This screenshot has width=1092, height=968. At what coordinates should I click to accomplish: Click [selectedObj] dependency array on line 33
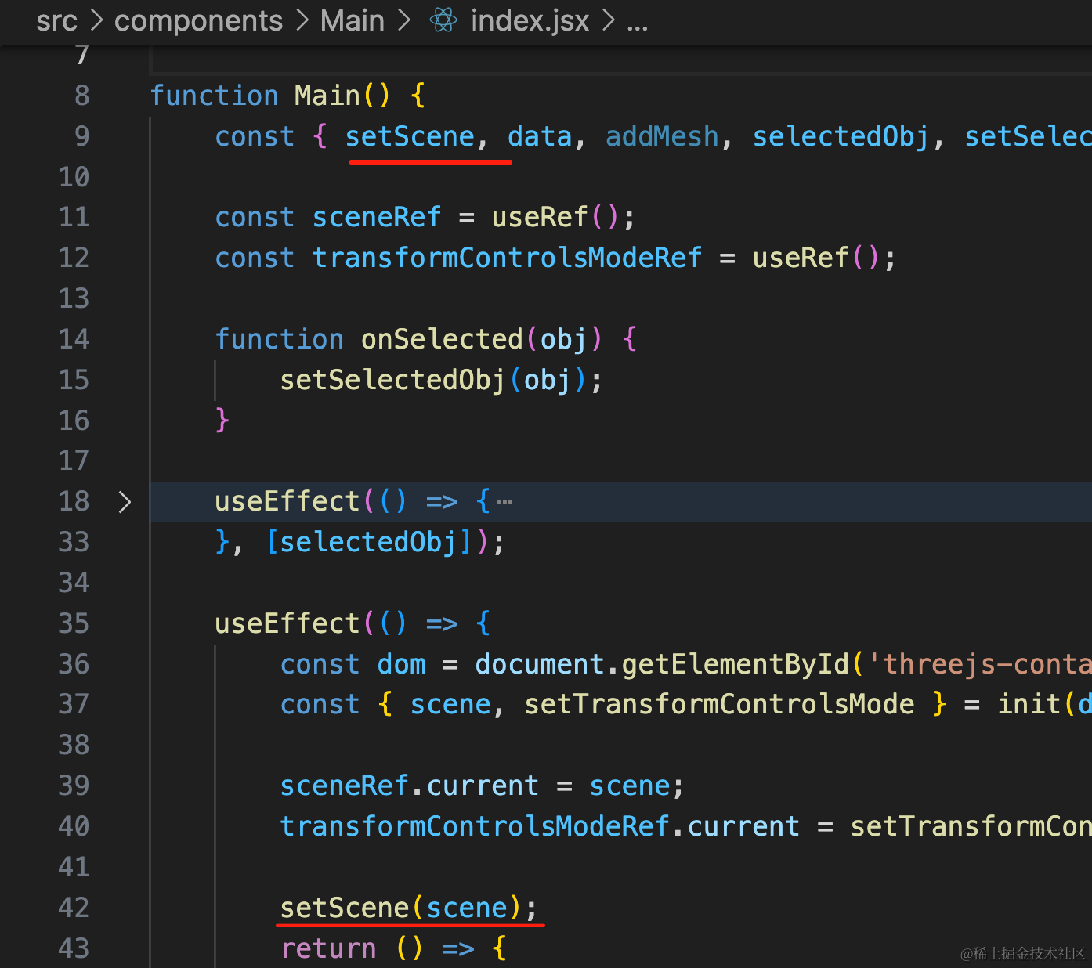370,542
